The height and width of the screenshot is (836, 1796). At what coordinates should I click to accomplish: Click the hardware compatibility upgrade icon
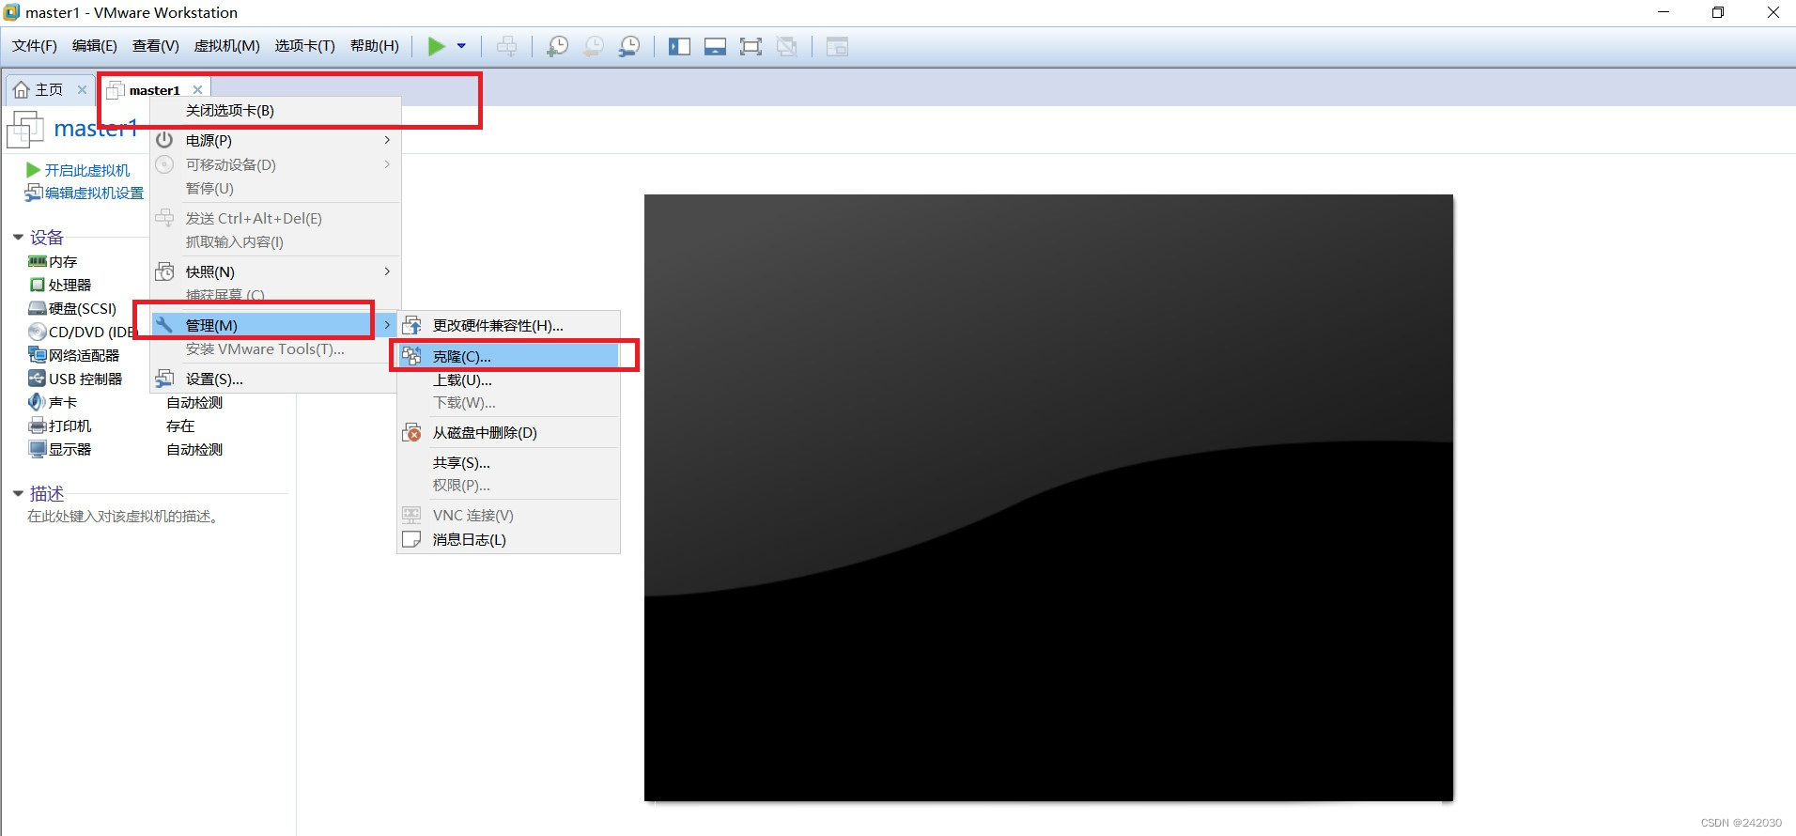411,326
